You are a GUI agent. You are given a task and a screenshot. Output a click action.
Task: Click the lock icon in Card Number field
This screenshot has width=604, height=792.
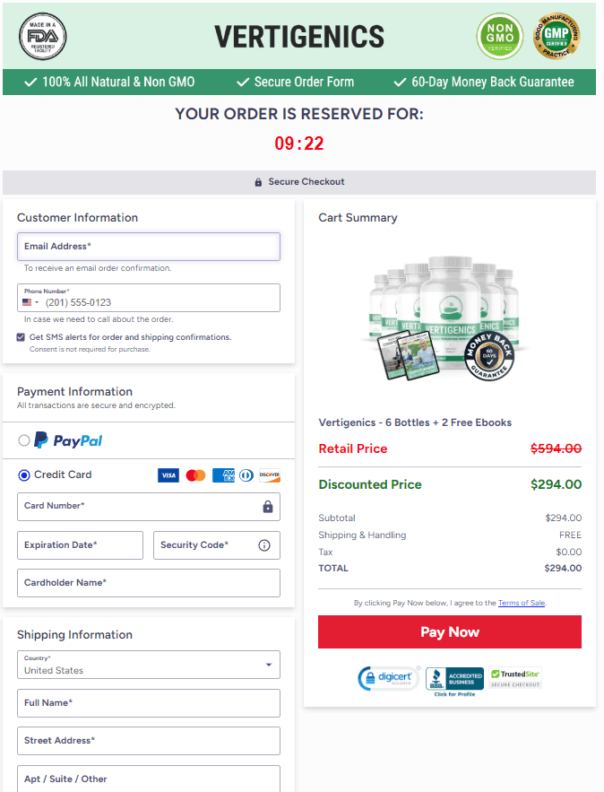(x=269, y=507)
